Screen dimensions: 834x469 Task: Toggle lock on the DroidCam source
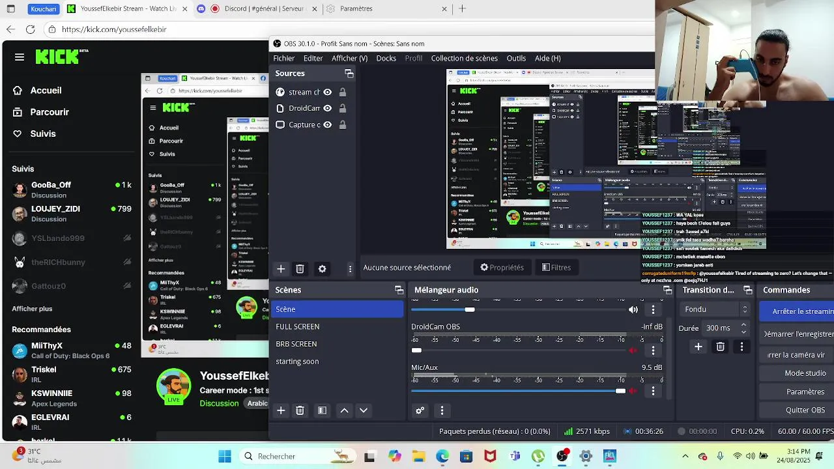tap(342, 108)
